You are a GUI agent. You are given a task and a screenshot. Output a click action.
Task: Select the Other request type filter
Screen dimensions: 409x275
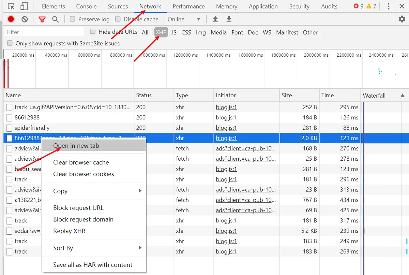310,32
